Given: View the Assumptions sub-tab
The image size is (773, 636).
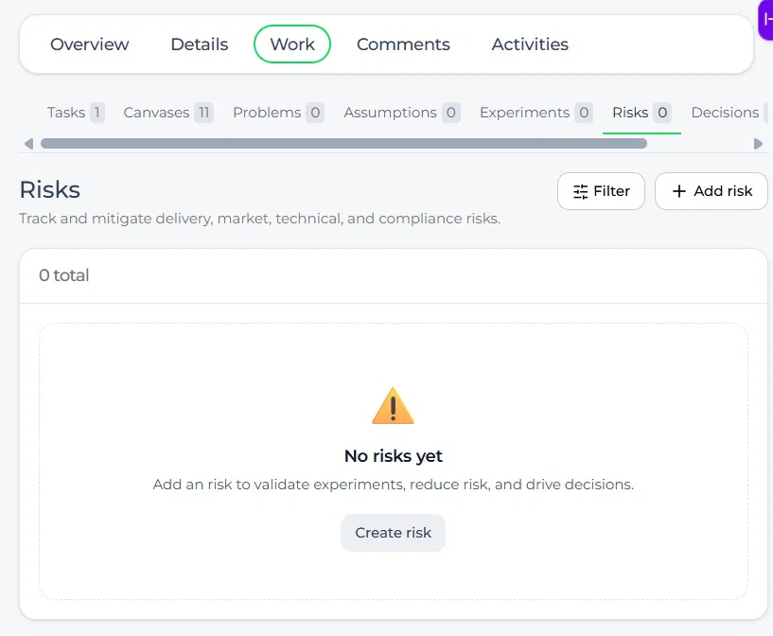Looking at the screenshot, I should 402,113.
